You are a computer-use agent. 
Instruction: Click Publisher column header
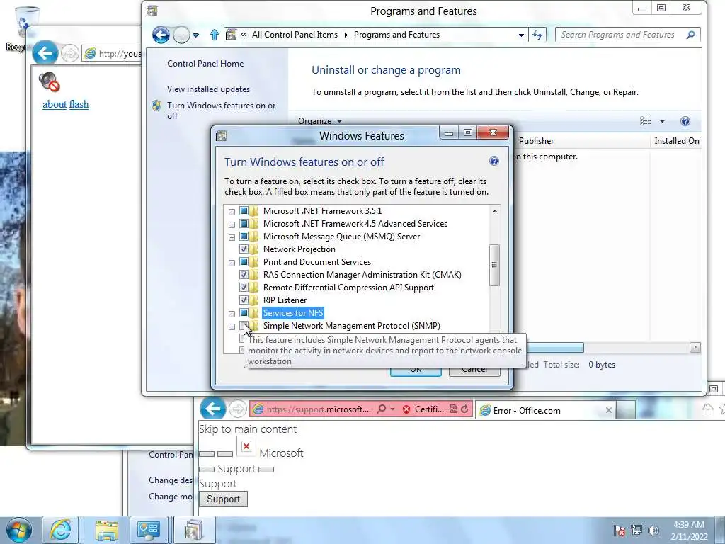click(x=537, y=141)
